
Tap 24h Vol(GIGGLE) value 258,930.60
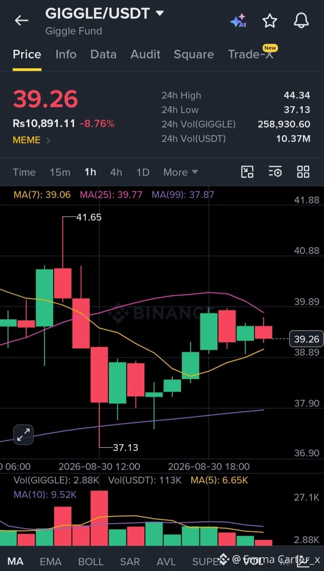(284, 124)
